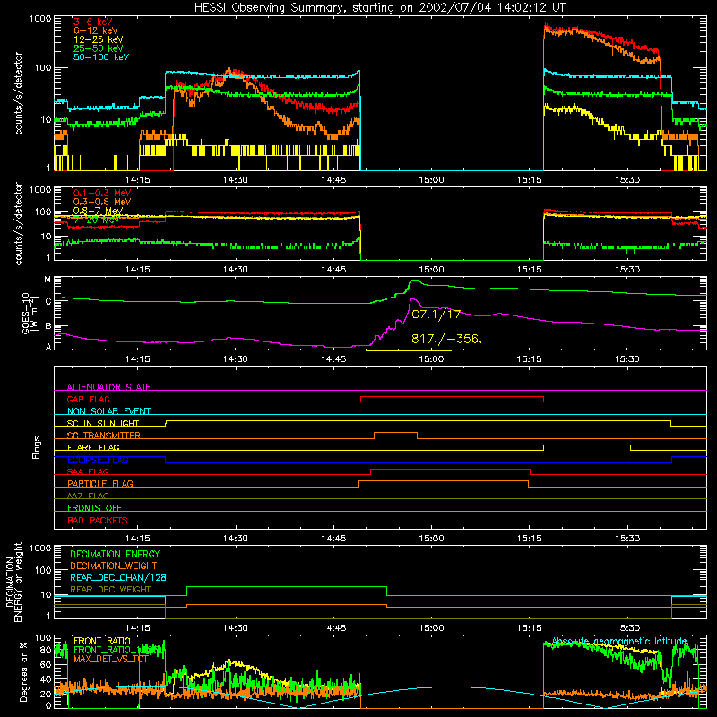Viewport: 717px width, 717px height.
Task: Click the Absolute geomagnetic latitude label
Action: (x=619, y=641)
